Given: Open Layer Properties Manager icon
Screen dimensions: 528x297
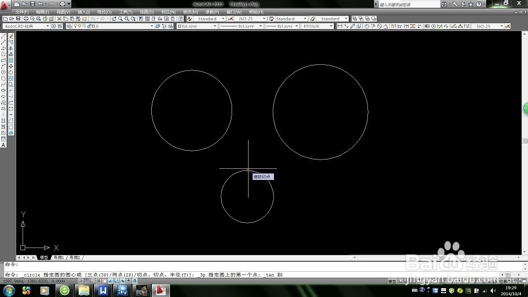Looking at the screenshot, I should (69, 26).
